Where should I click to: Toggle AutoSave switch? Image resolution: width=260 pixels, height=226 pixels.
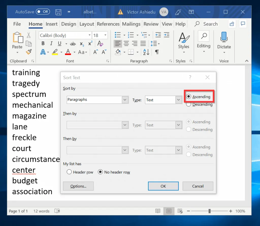(x=43, y=12)
